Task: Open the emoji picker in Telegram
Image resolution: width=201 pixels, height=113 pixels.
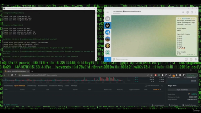Action: click(191, 59)
